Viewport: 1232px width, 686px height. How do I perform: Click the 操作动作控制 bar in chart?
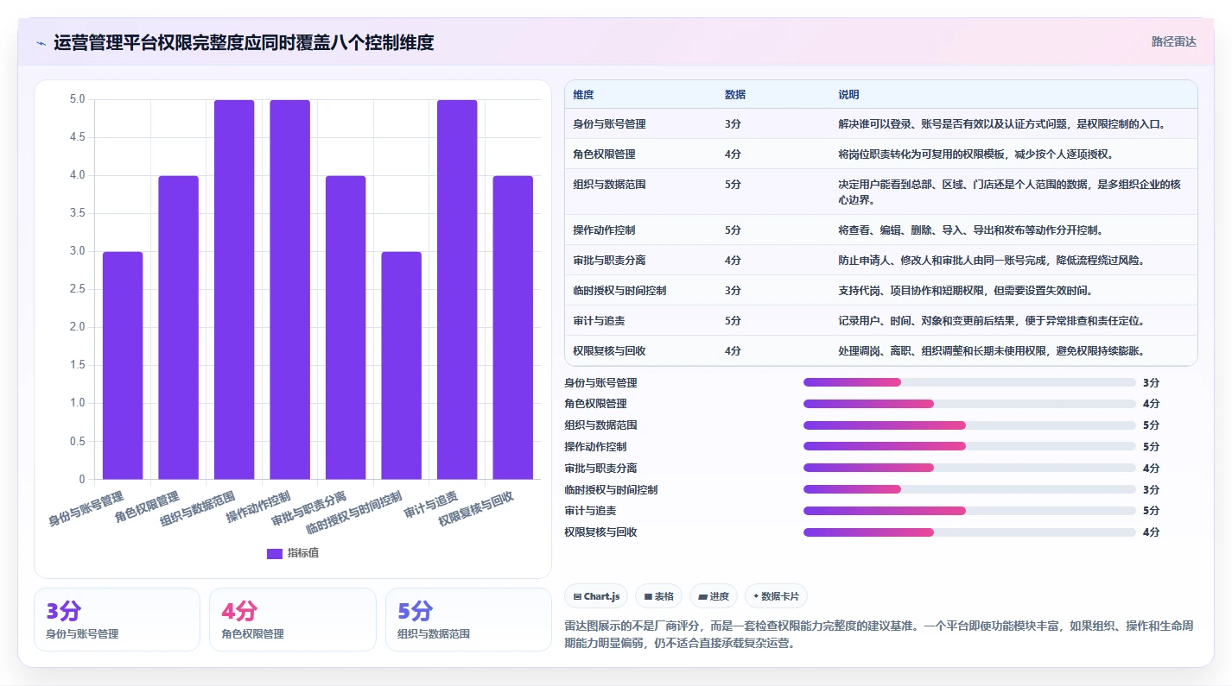pyautogui.click(x=289, y=289)
